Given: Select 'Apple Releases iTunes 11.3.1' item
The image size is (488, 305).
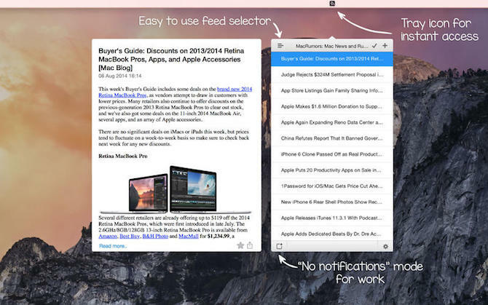Looking at the screenshot, I should point(332,218).
